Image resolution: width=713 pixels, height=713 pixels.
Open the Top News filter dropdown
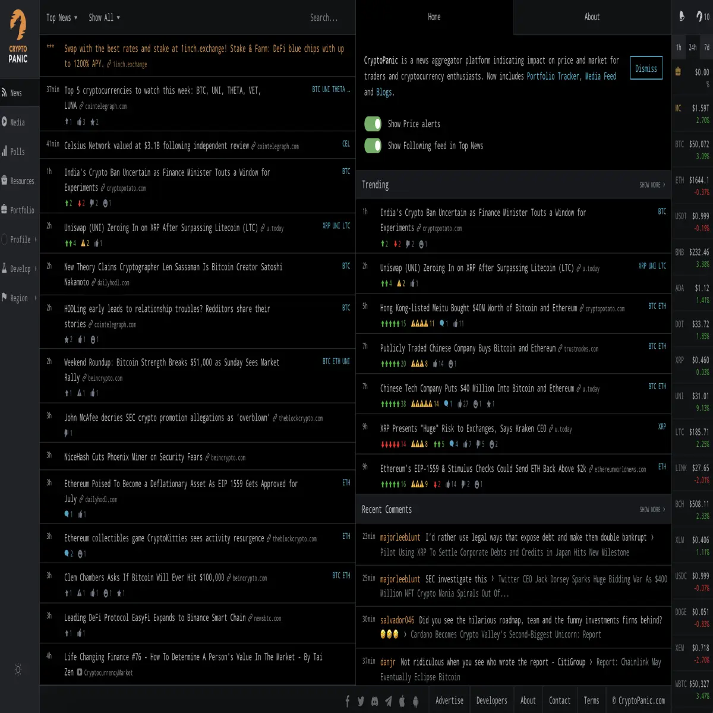[62, 17]
